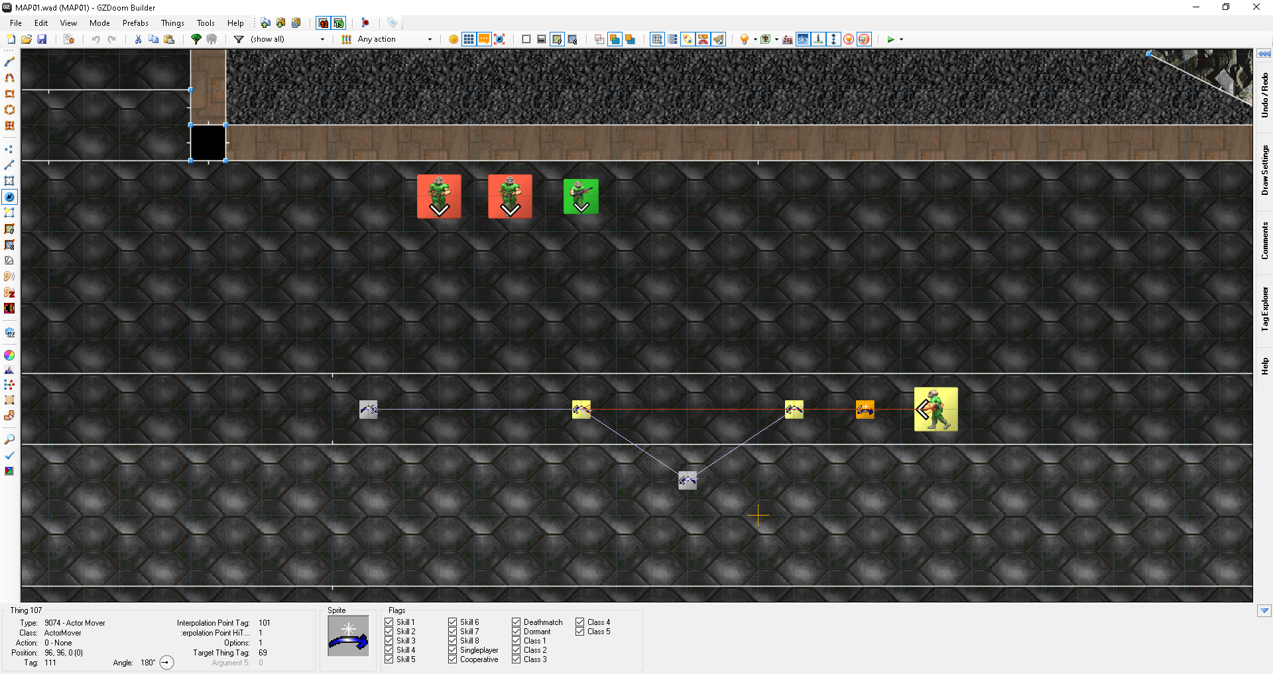Toggle the Class 5 checkbox

pyautogui.click(x=580, y=632)
